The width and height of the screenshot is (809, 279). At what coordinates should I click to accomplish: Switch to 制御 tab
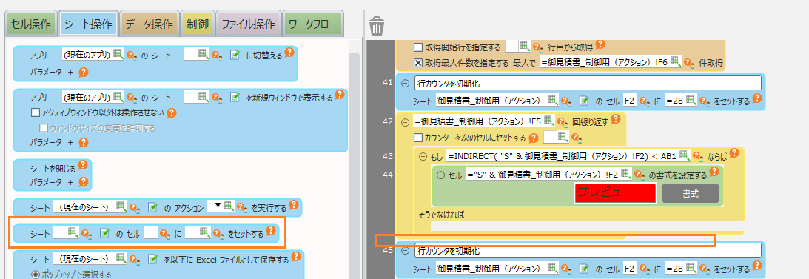pos(198,24)
